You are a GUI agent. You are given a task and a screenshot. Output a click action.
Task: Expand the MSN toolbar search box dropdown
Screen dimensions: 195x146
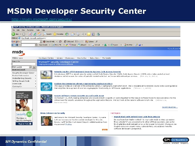tap(36, 45)
